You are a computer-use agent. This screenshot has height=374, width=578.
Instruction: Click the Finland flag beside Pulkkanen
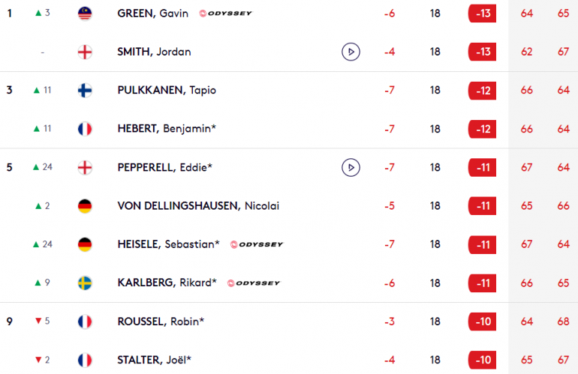85,91
